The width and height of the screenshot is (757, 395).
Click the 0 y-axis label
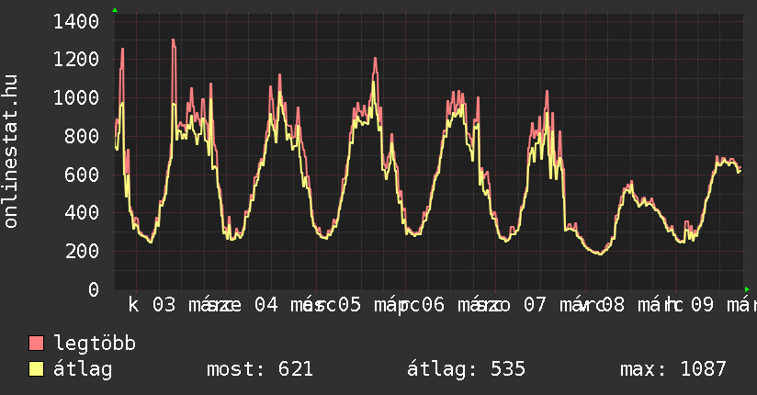(94, 290)
